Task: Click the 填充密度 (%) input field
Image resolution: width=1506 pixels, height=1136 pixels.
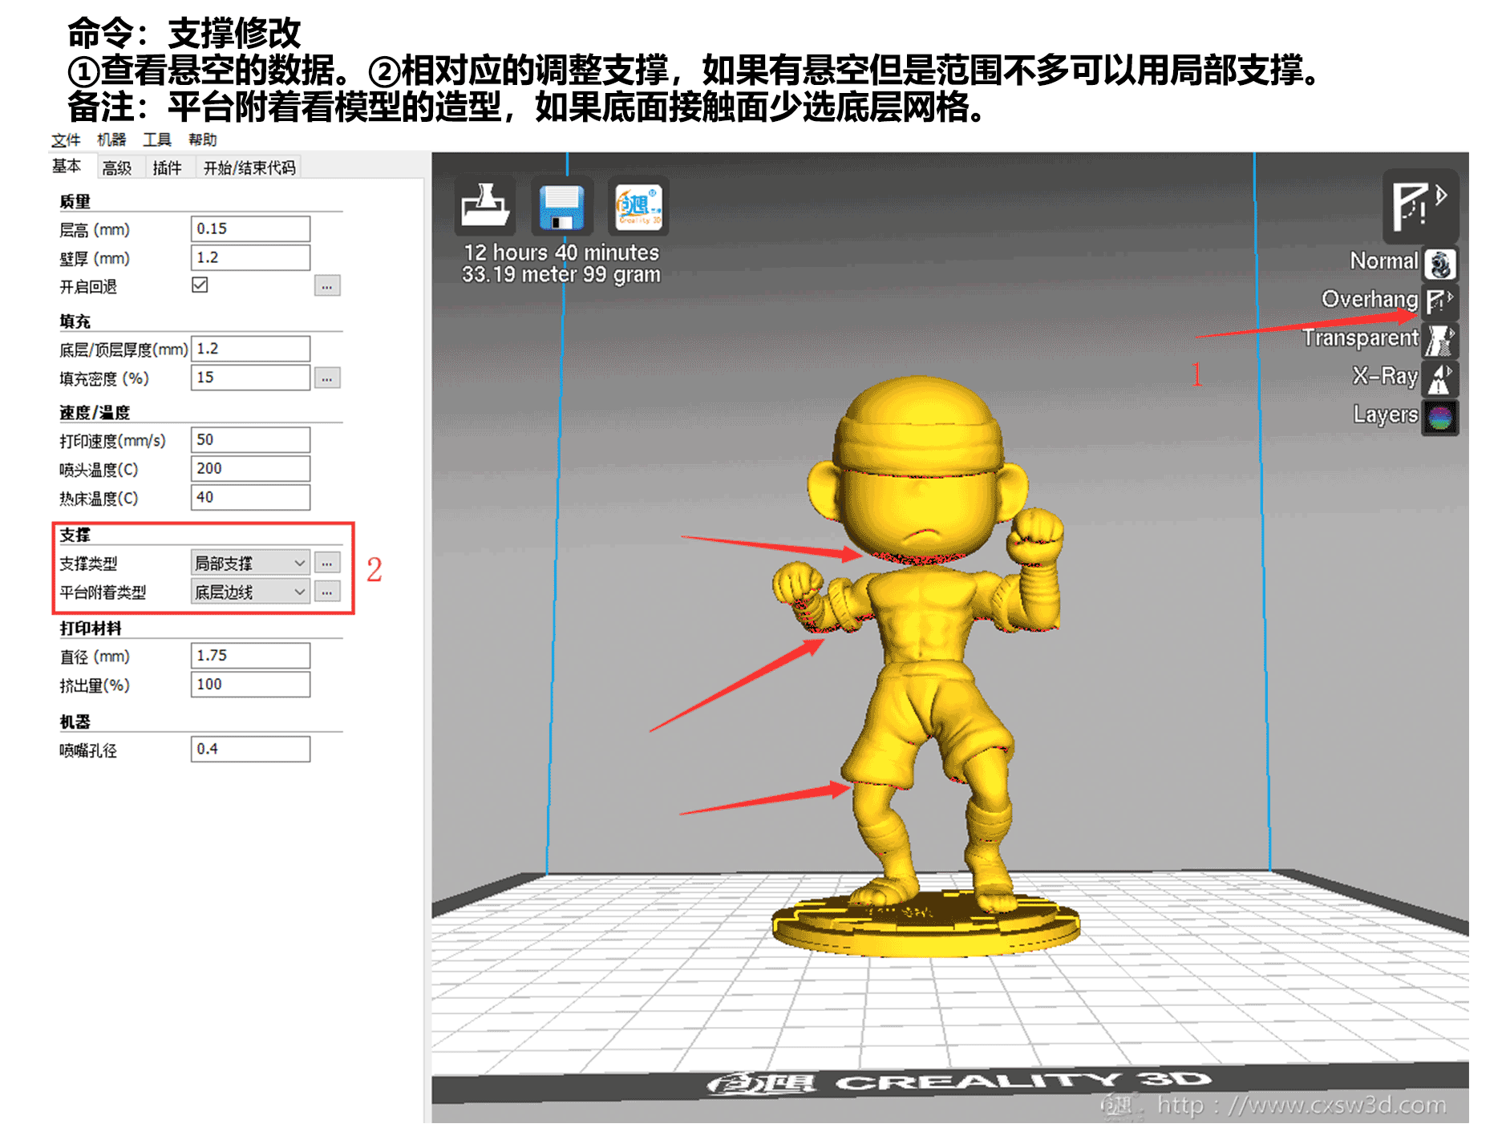Action: pyautogui.click(x=250, y=378)
